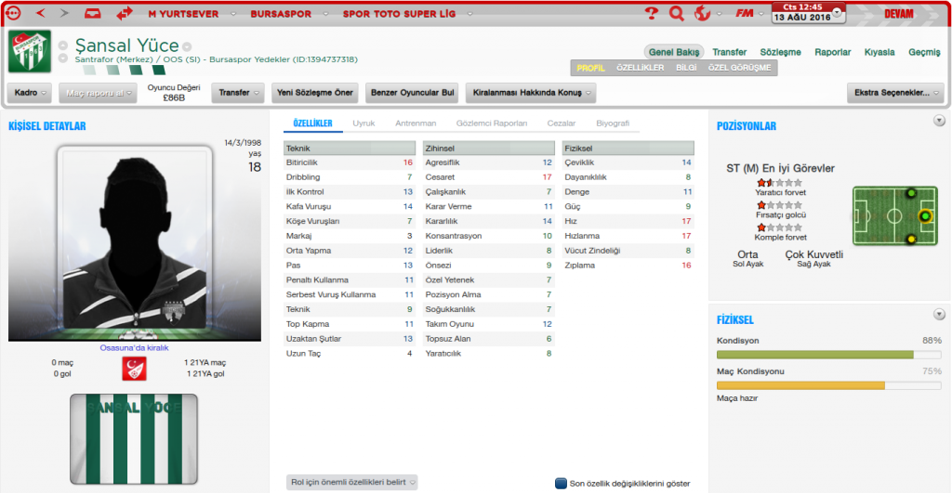Click the info circle after Şansal Yüce

(187, 46)
